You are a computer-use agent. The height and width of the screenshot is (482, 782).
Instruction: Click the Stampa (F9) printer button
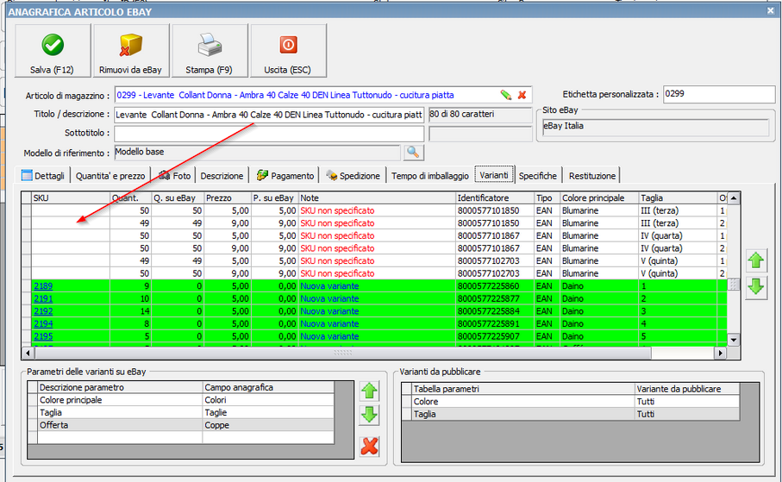coord(210,50)
